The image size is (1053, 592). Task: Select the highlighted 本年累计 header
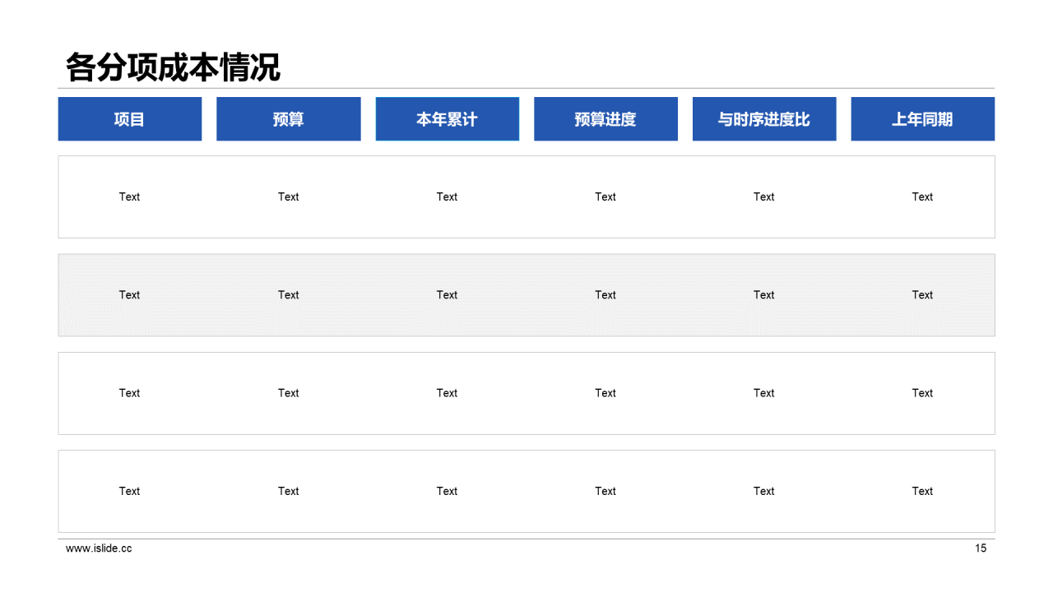pos(447,118)
